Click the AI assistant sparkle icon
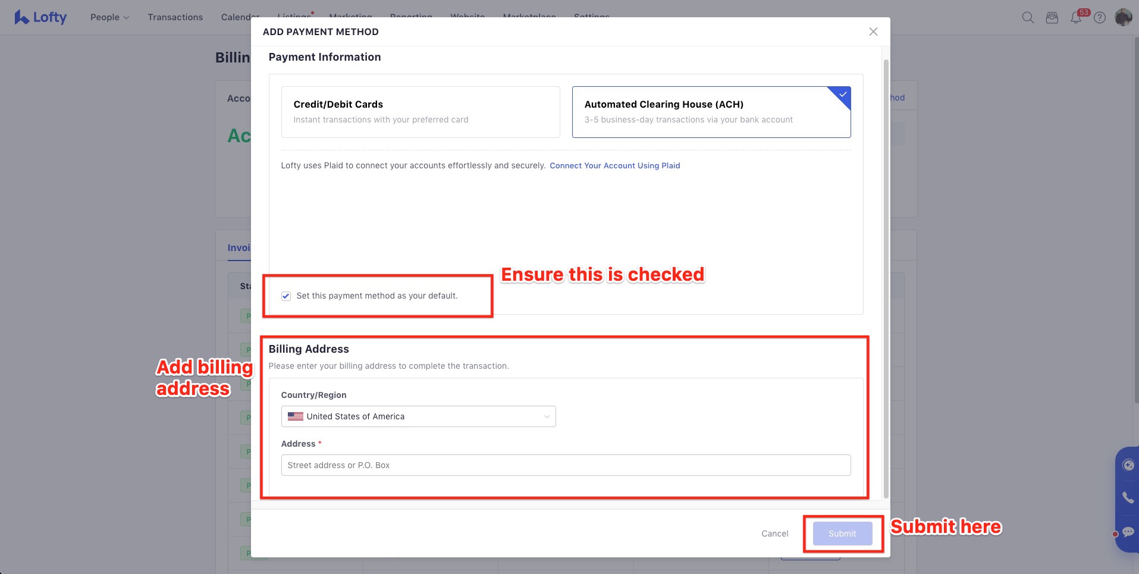This screenshot has width=1139, height=574. (1128, 465)
